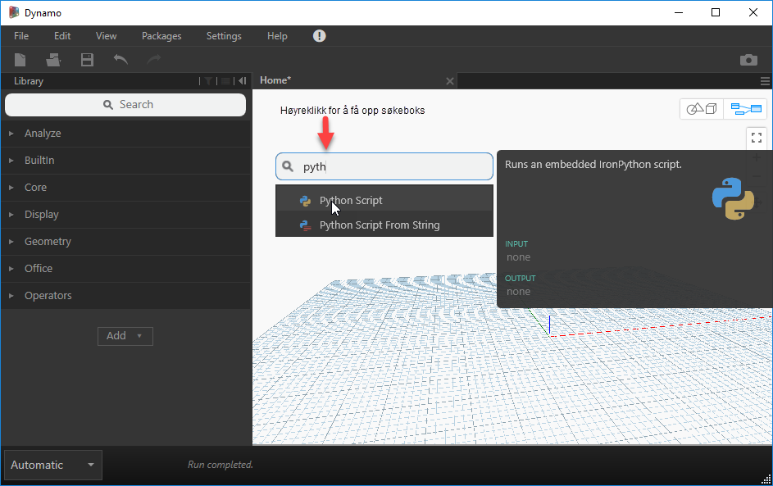Select Python Script From String result

(379, 225)
